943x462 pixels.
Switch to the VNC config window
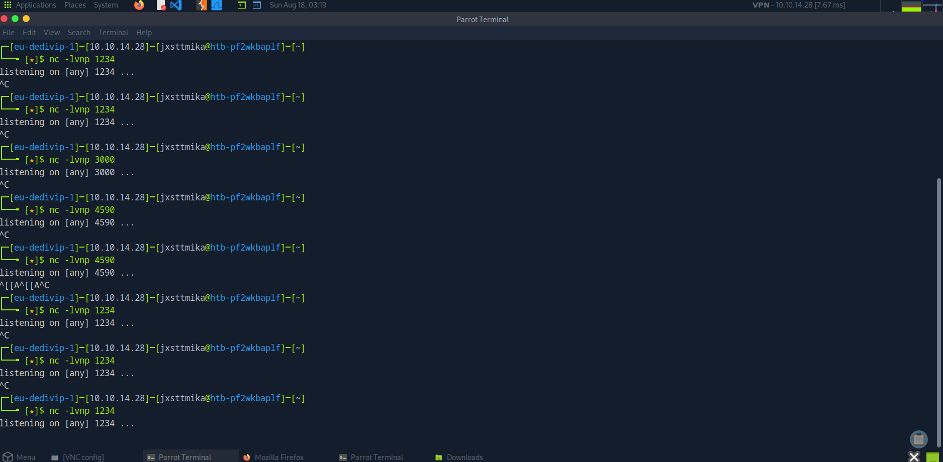[78, 457]
